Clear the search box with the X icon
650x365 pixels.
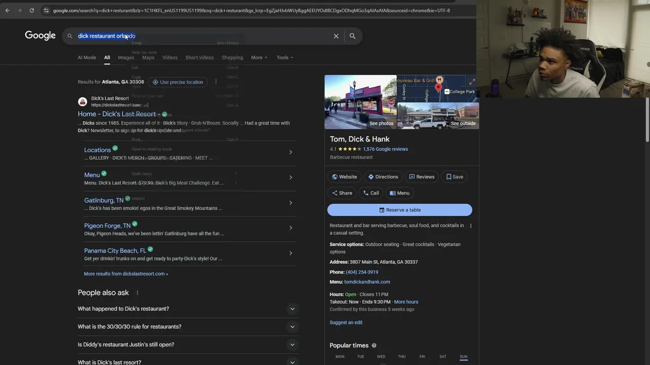pyautogui.click(x=336, y=36)
